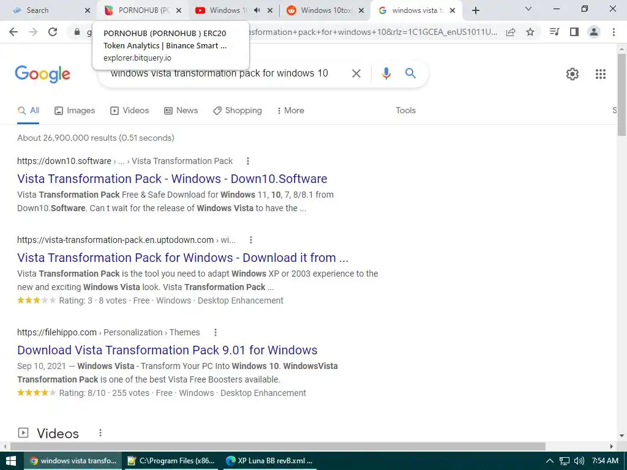Screen dimensions: 627x470
Task: Open the media control playlist icon
Action: 555,32
